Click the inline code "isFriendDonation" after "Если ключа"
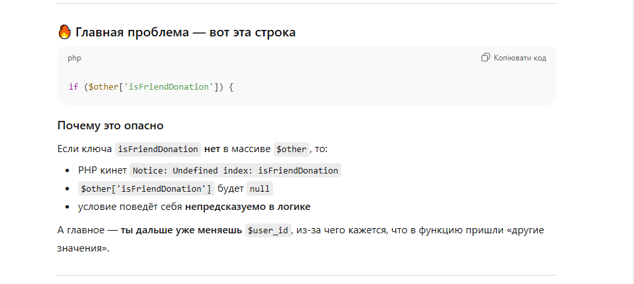Image resolution: width=634 pixels, height=284 pixels. click(x=157, y=149)
